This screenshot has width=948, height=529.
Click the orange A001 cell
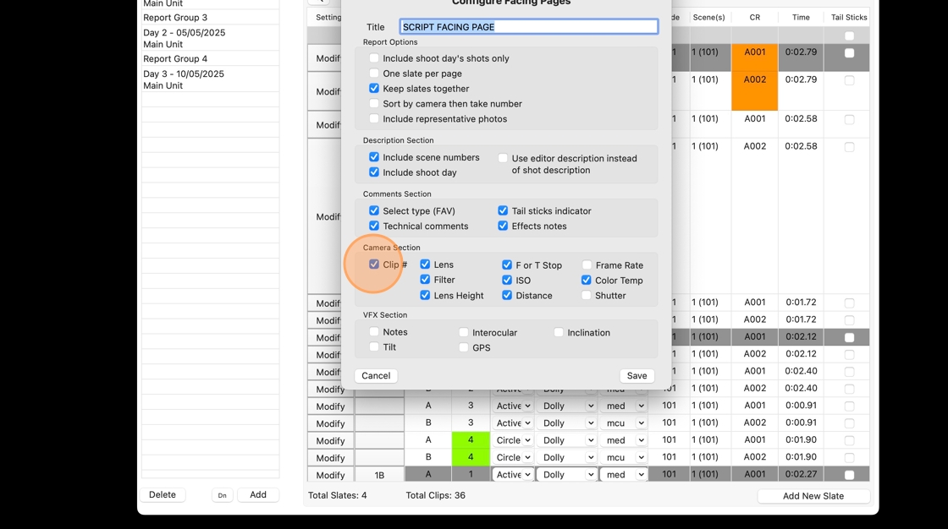click(754, 57)
